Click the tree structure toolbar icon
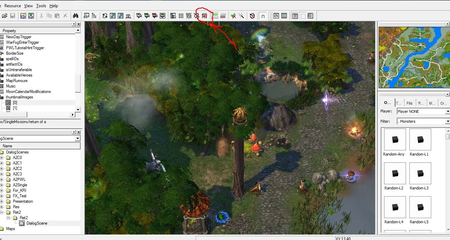This screenshot has height=240, width=450. [94, 16]
